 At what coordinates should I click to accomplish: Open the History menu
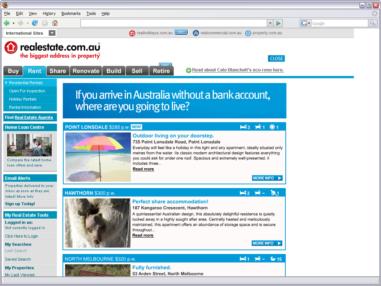tap(49, 13)
